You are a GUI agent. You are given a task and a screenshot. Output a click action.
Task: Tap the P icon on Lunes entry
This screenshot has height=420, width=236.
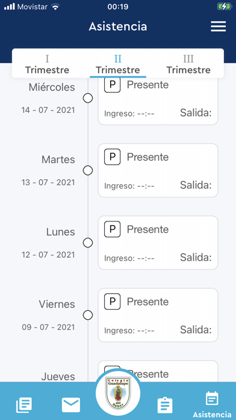[x=112, y=229]
